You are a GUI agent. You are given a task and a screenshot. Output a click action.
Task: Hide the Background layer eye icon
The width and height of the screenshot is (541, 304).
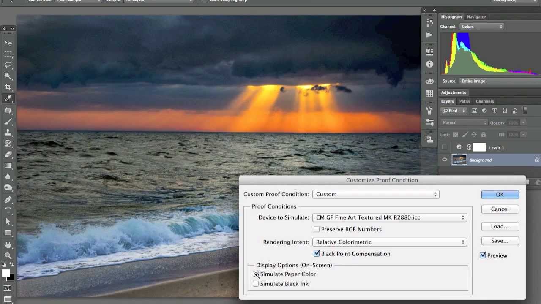point(444,160)
